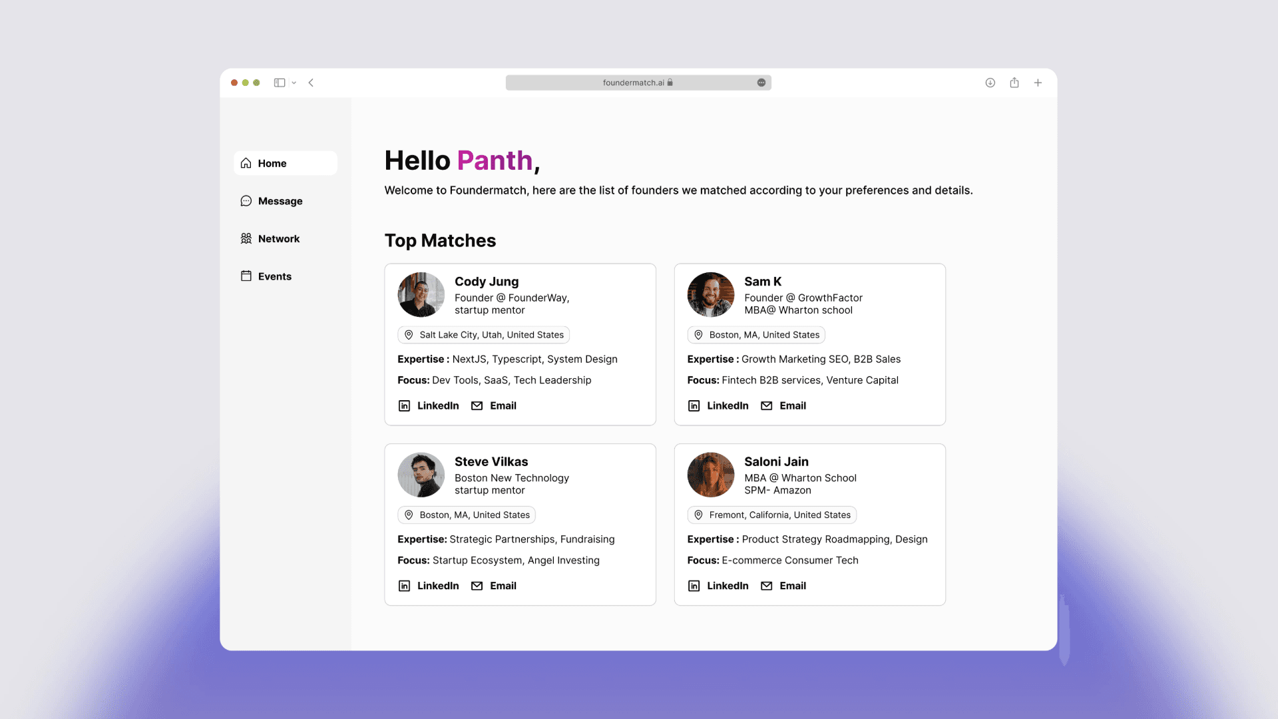Email Sam K

[783, 405]
